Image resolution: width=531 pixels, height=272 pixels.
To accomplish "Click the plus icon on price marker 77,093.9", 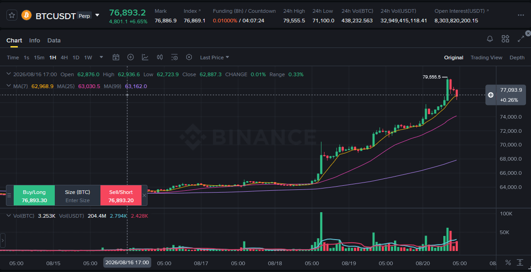I will [491, 95].
